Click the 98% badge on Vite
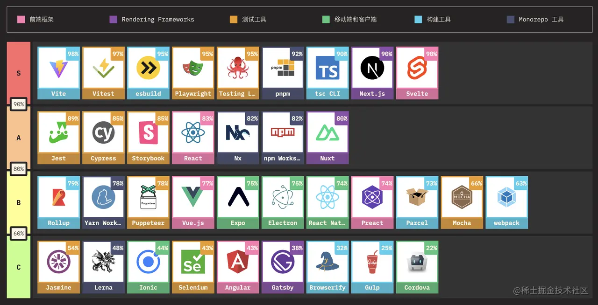The image size is (598, 305). coord(73,54)
